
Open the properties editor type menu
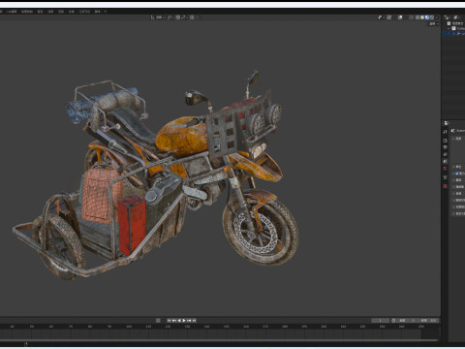pyautogui.click(x=448, y=123)
